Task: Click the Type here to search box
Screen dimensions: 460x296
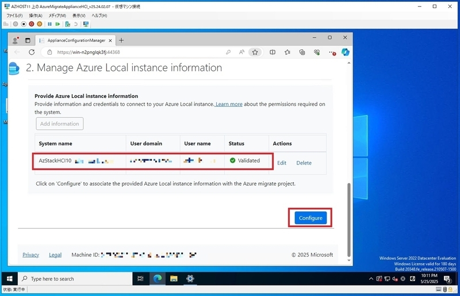Action: (x=75, y=279)
